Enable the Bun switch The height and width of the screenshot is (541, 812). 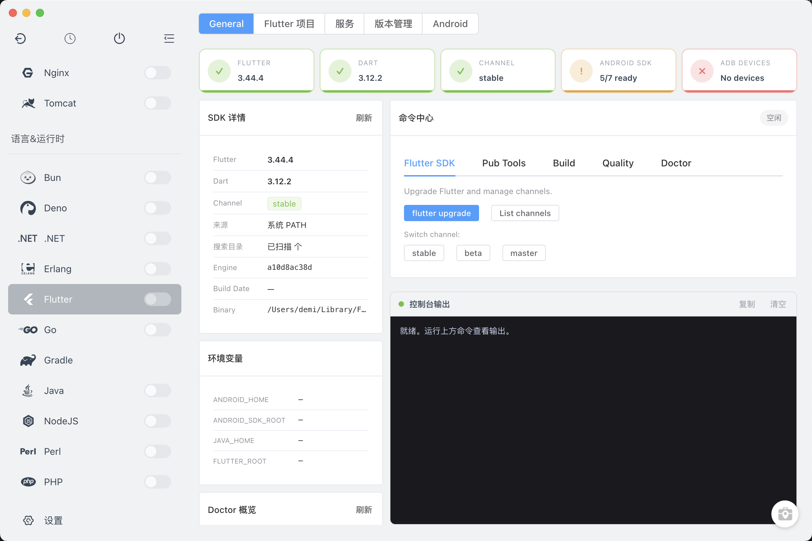[158, 178]
